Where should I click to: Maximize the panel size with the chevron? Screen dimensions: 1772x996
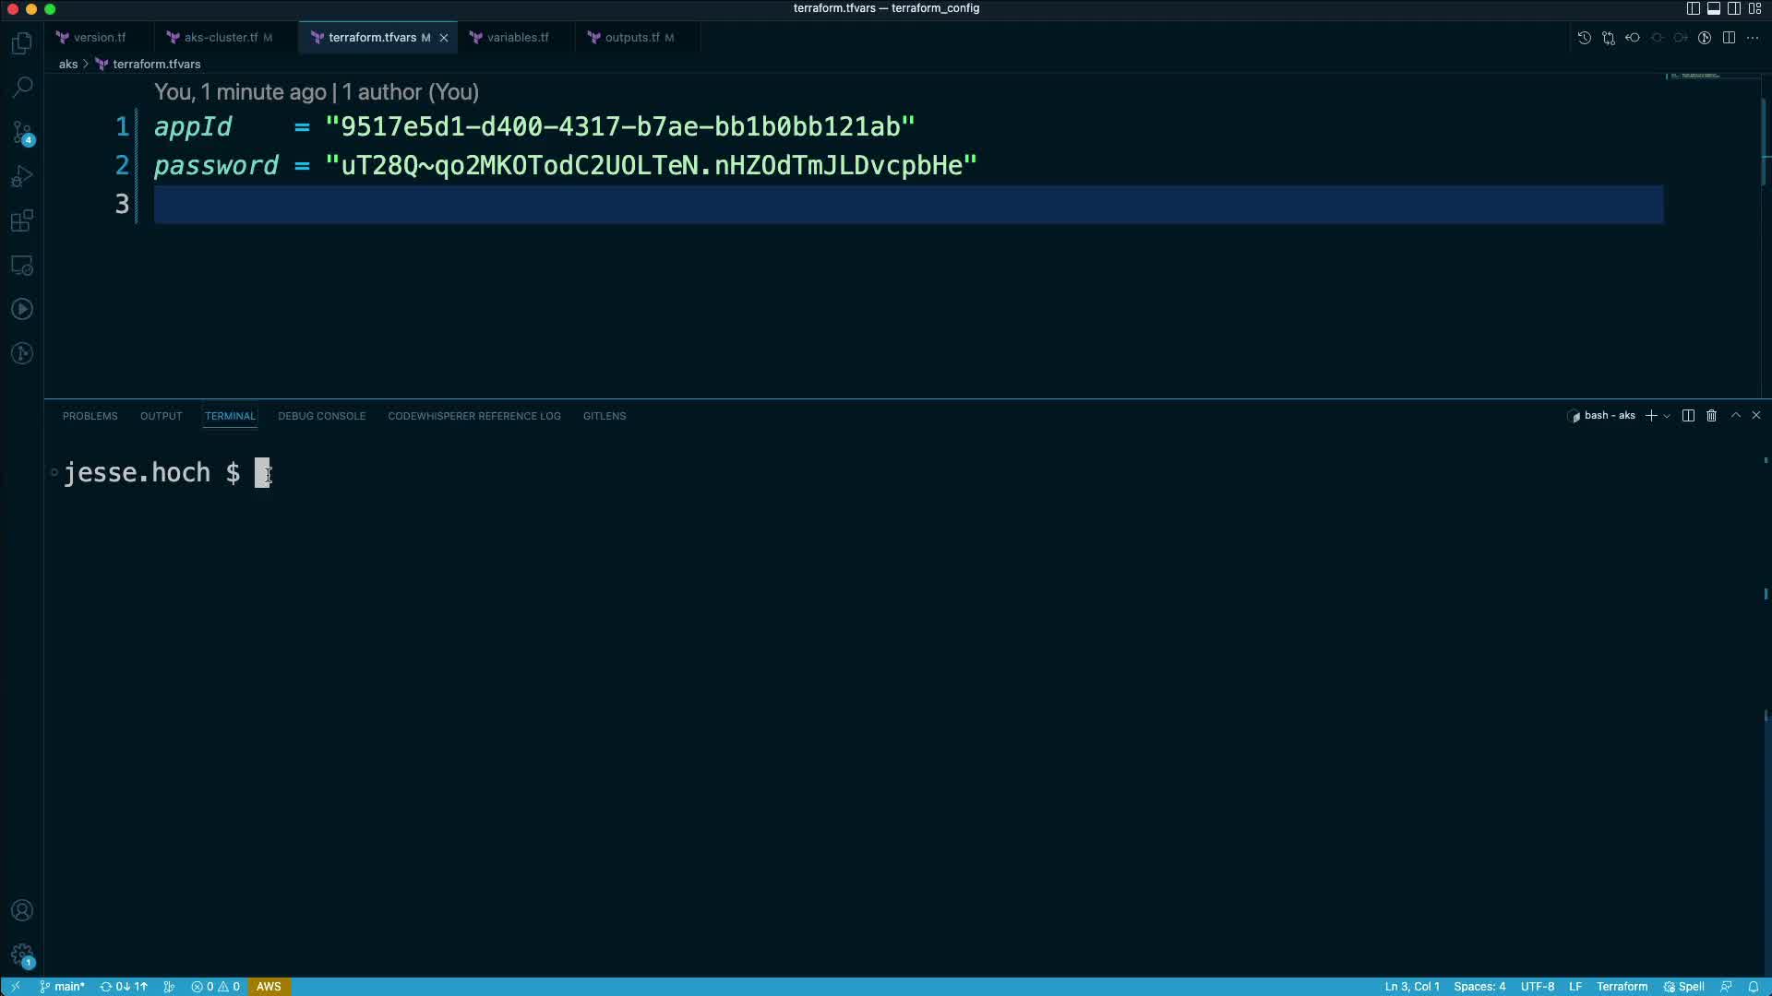coord(1735,416)
